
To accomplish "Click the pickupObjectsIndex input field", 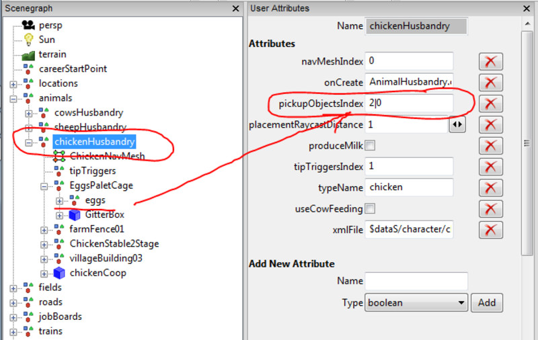I will (x=409, y=103).
